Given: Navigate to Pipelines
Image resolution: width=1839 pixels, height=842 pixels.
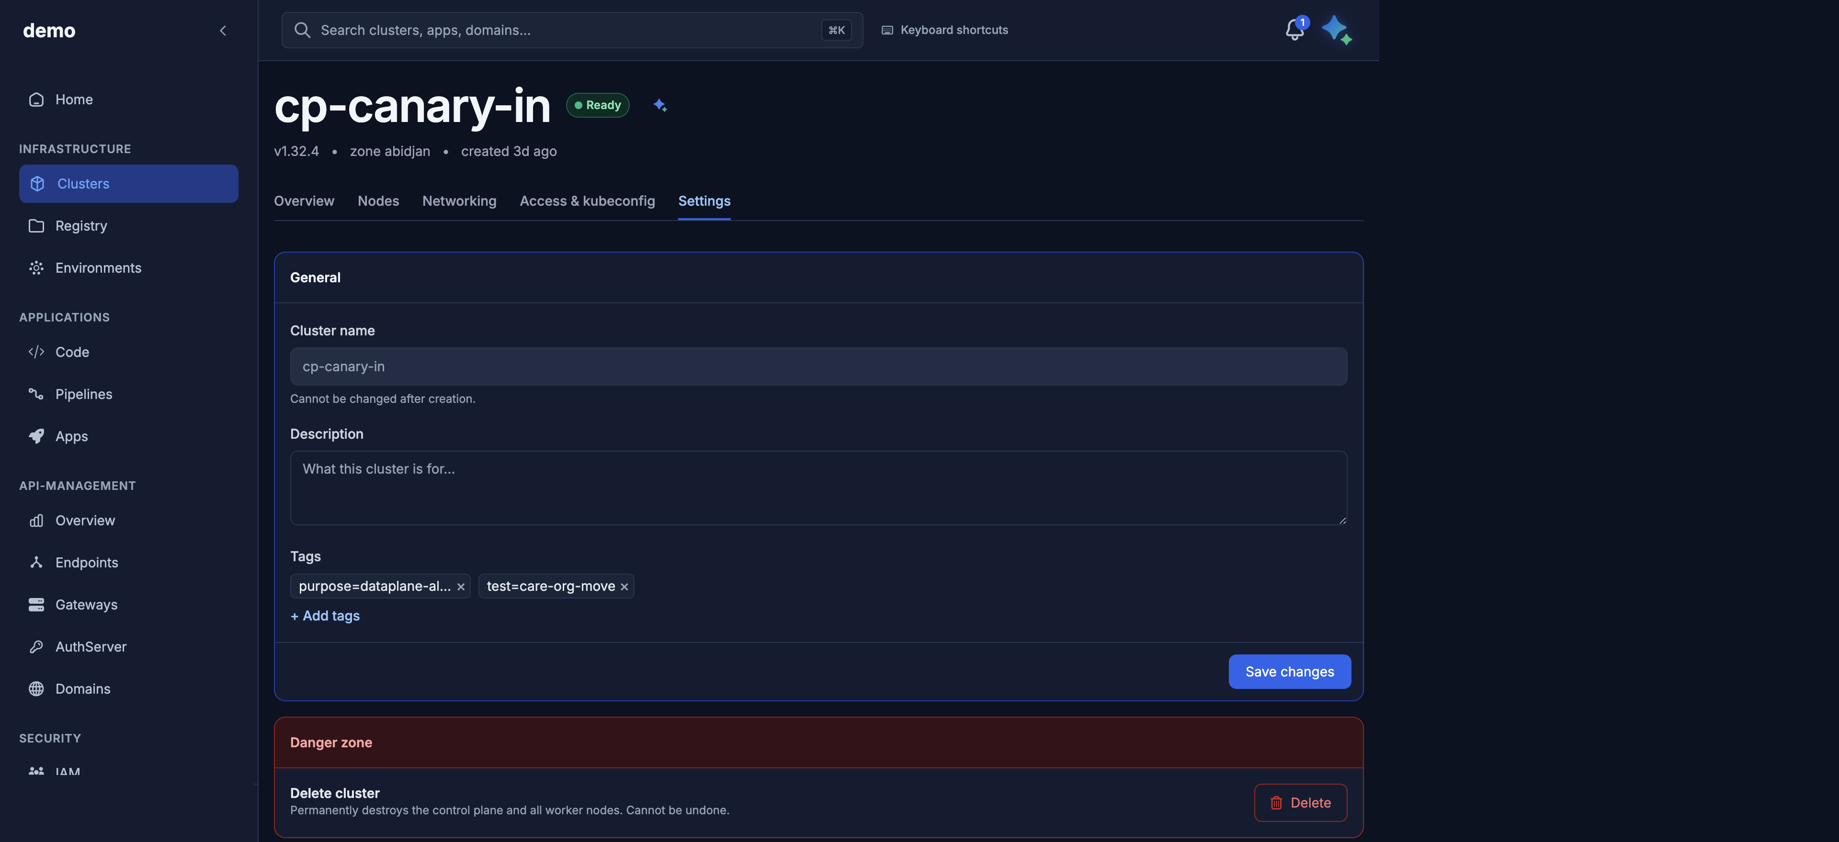Looking at the screenshot, I should [128, 394].
